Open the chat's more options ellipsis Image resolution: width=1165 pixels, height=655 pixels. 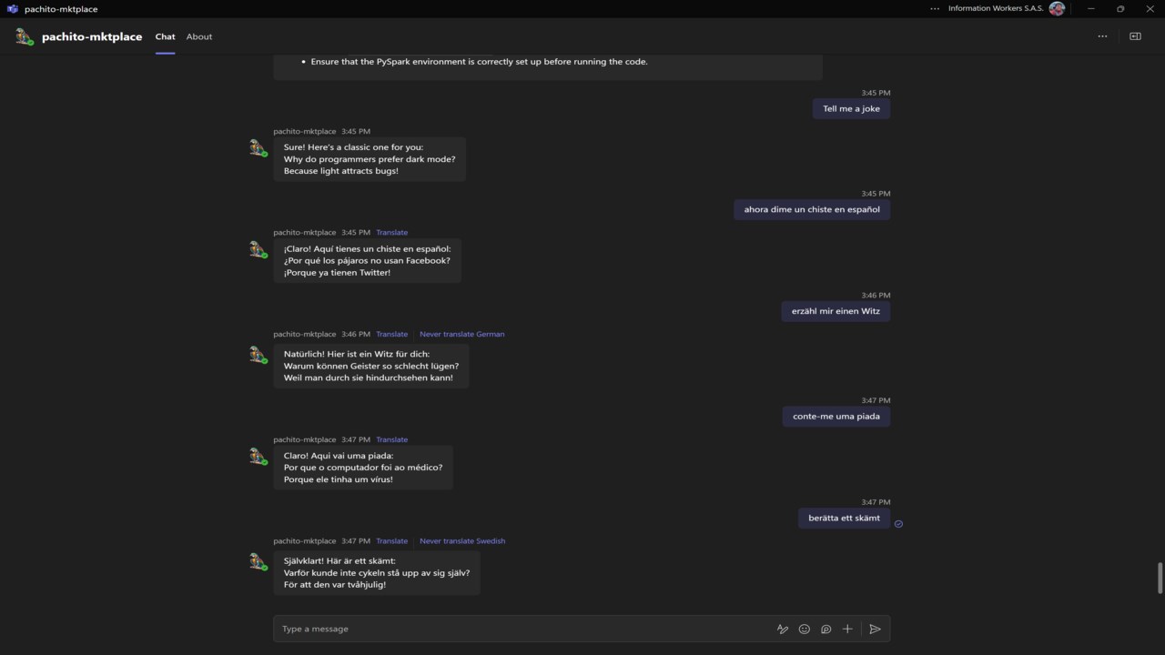[x=1102, y=36]
